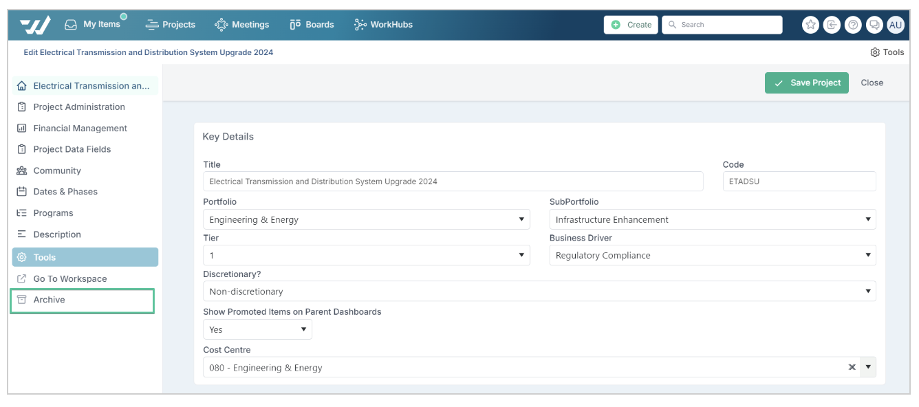Click the home icon beside project name
Viewport: 919px width, 407px height.
22,86
